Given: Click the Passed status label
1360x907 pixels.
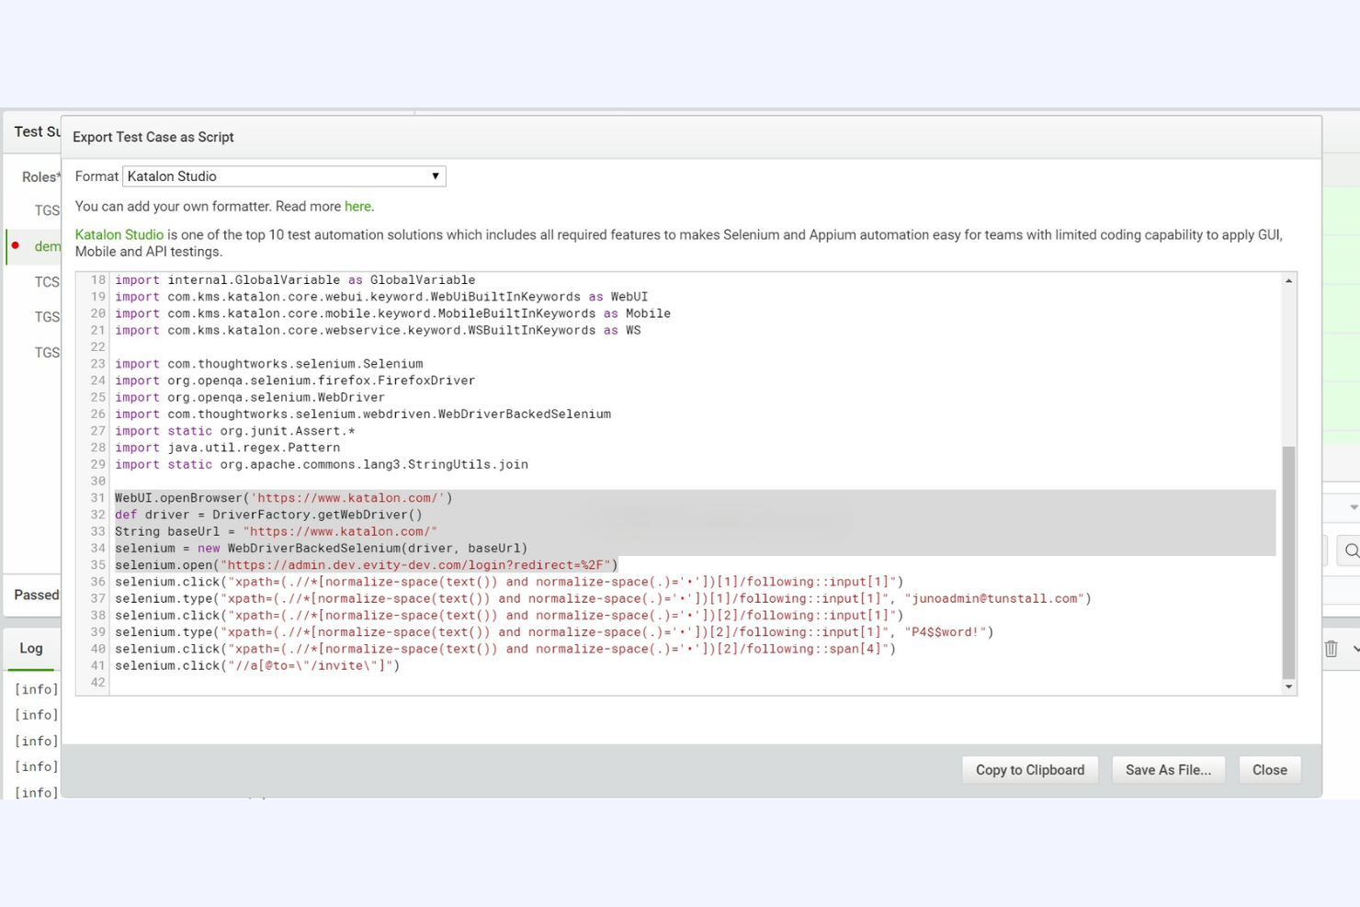Looking at the screenshot, I should [37, 595].
